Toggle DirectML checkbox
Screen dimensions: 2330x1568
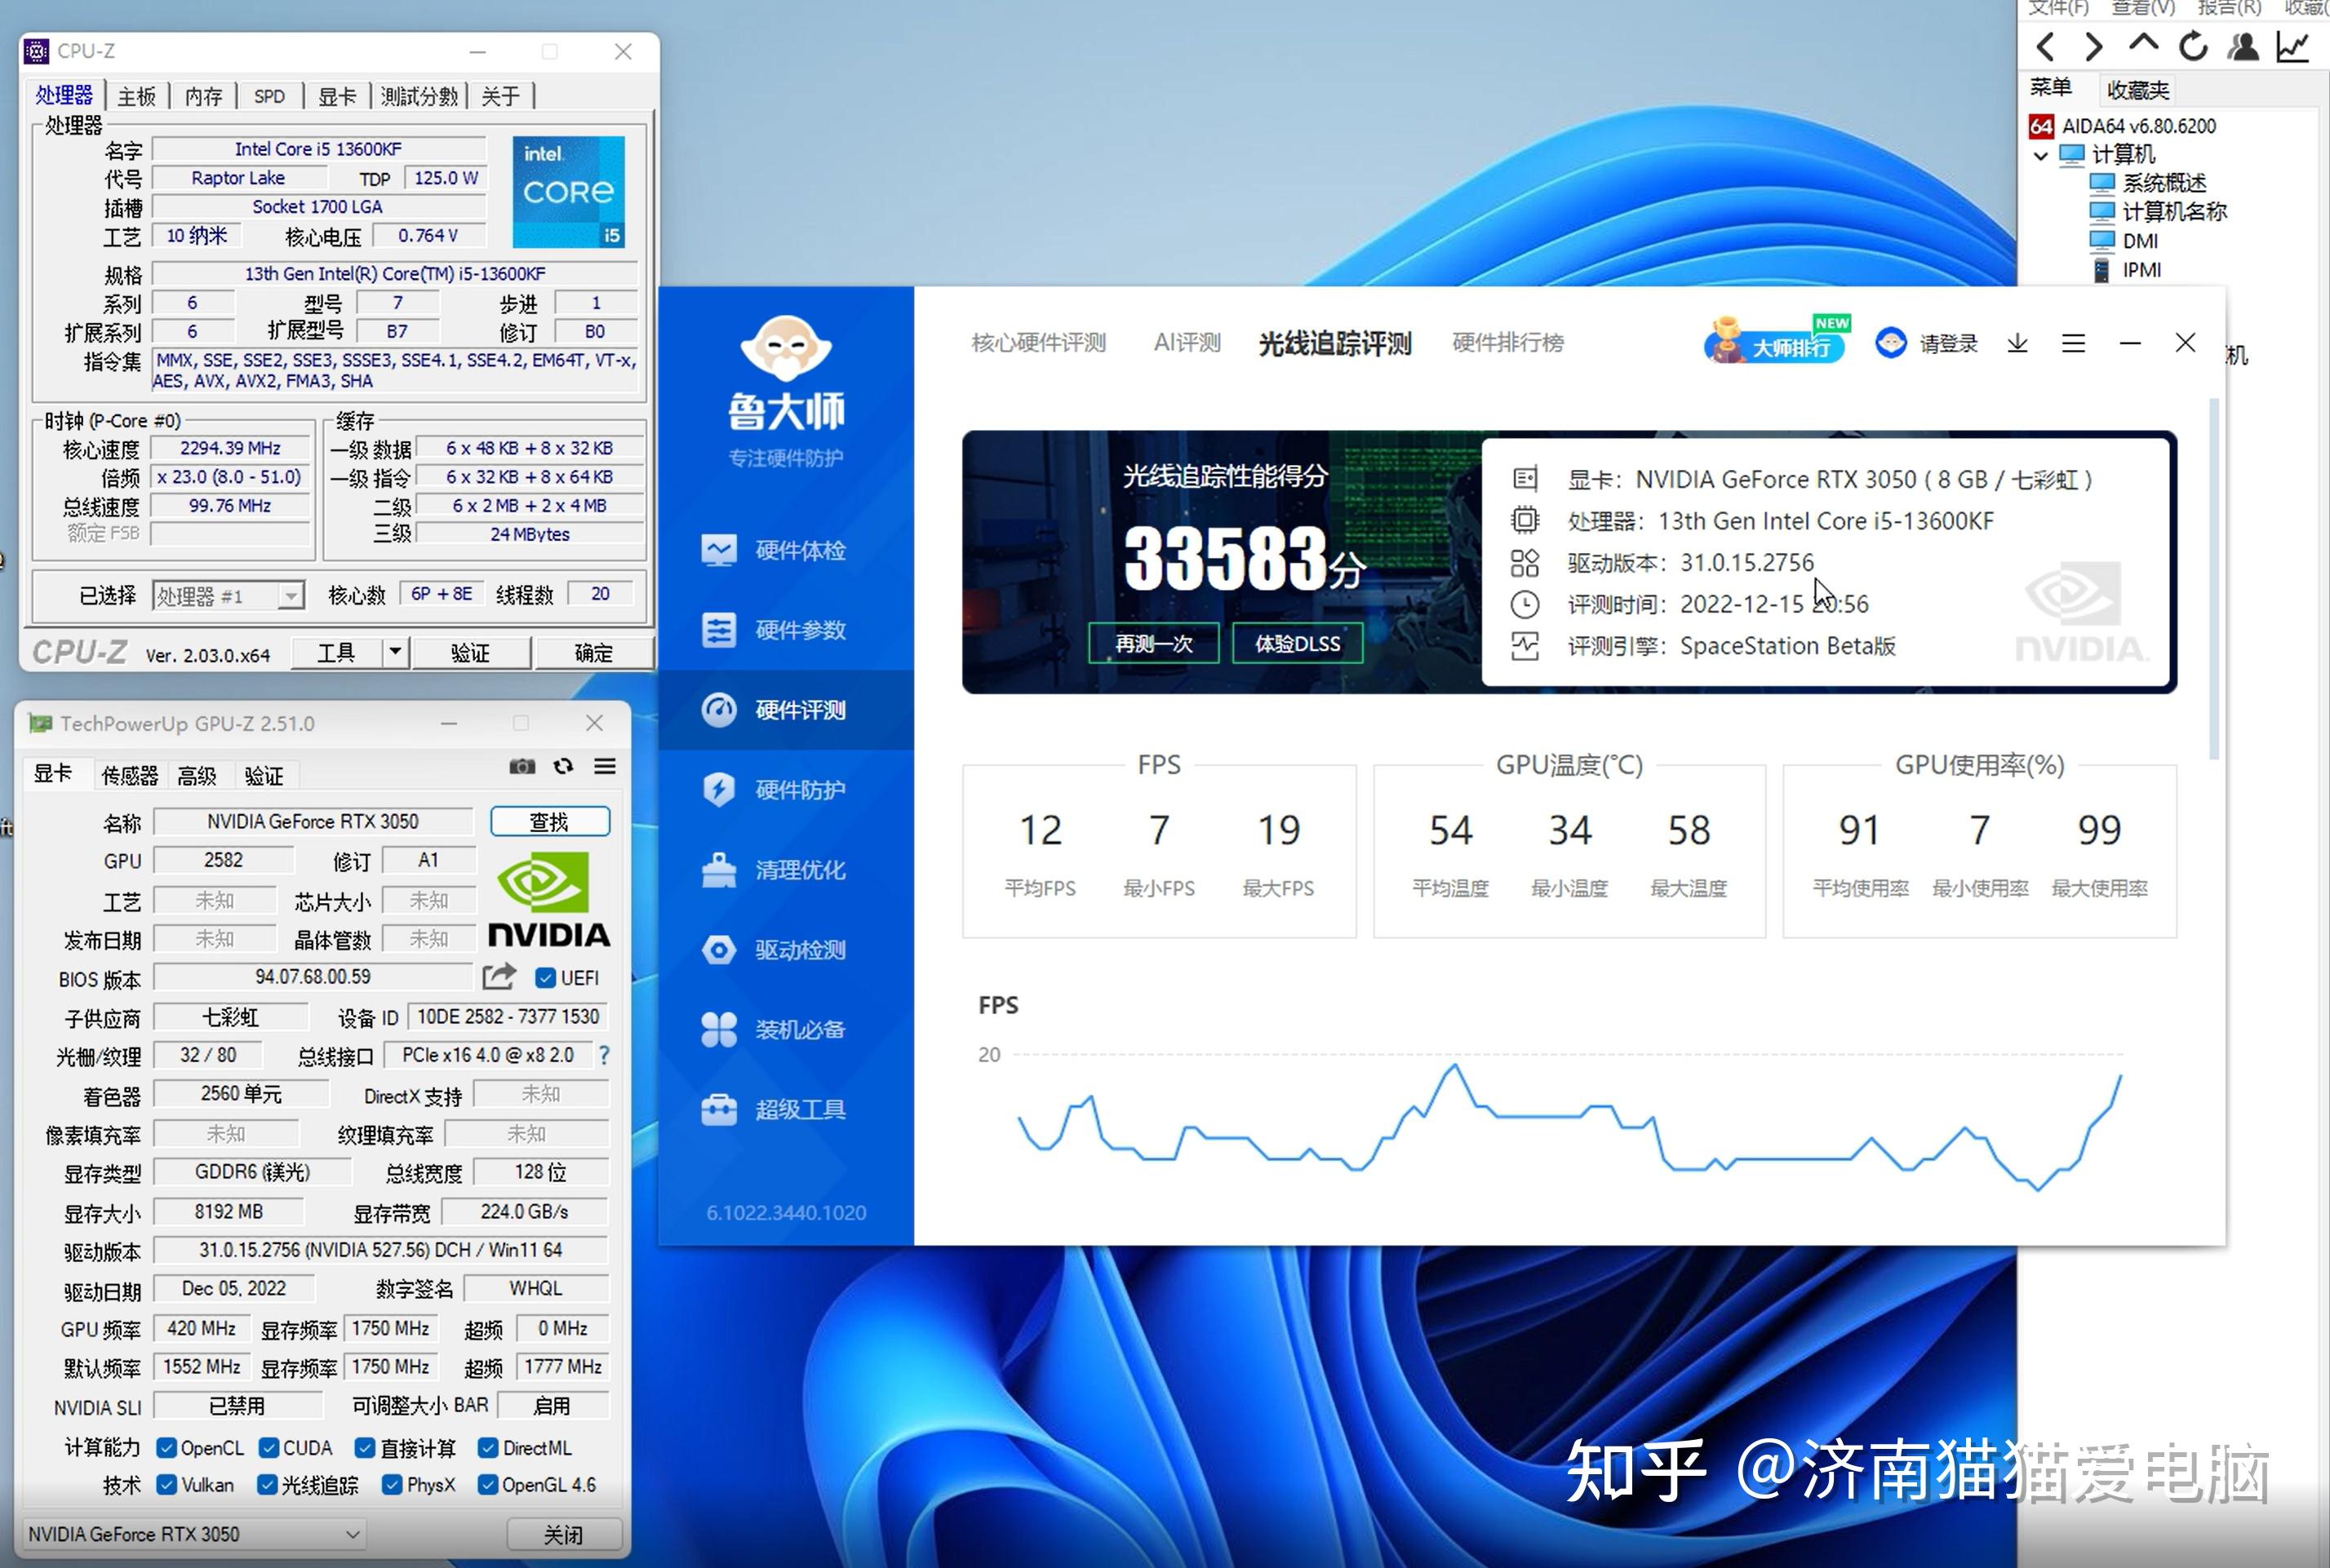point(488,1448)
